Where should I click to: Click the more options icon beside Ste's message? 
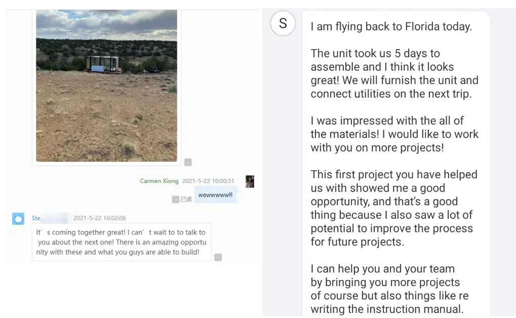point(218,257)
